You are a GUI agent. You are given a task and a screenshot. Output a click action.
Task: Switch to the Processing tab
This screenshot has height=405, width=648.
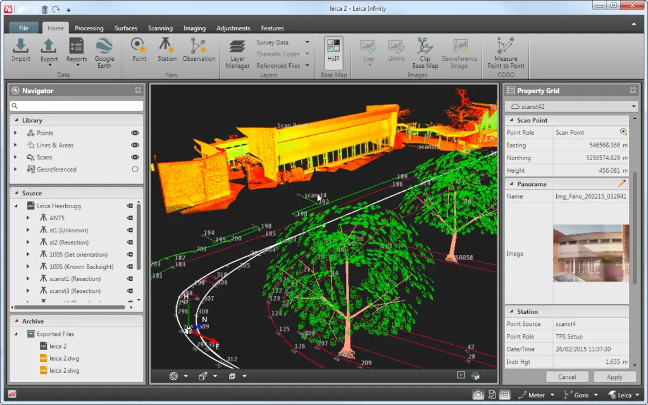[89, 28]
